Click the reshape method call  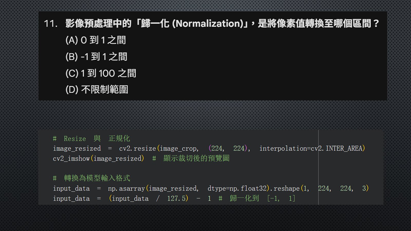pos(286,189)
